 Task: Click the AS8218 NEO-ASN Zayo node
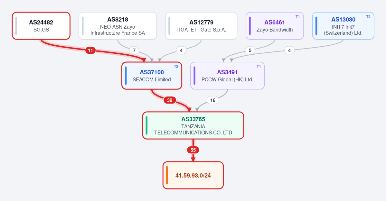[x=118, y=26]
